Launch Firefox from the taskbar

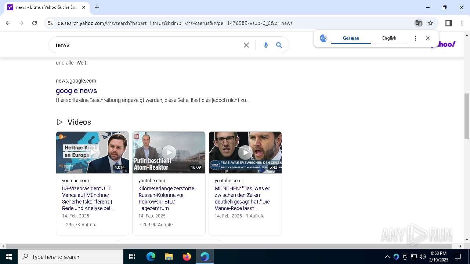(x=187, y=257)
